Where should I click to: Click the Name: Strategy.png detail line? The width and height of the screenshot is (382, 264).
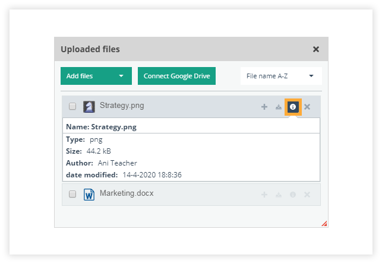click(102, 127)
